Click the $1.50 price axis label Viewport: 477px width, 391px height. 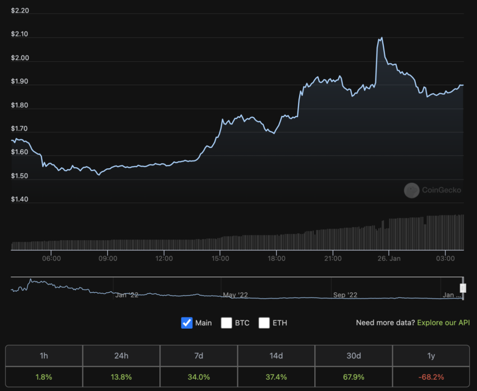19,176
